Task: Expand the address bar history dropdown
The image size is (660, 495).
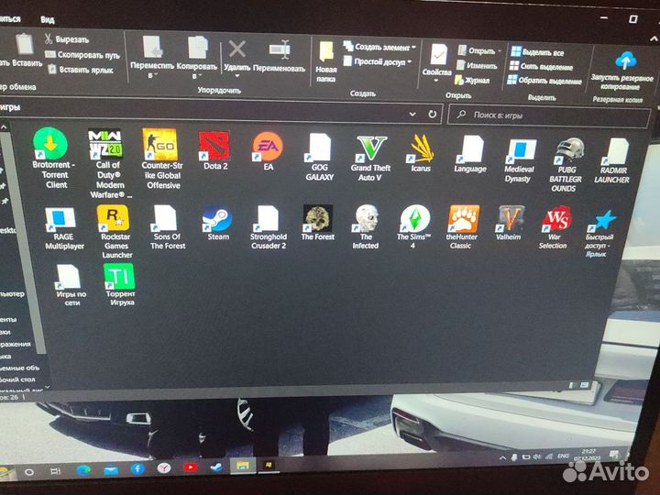Action: [x=412, y=114]
